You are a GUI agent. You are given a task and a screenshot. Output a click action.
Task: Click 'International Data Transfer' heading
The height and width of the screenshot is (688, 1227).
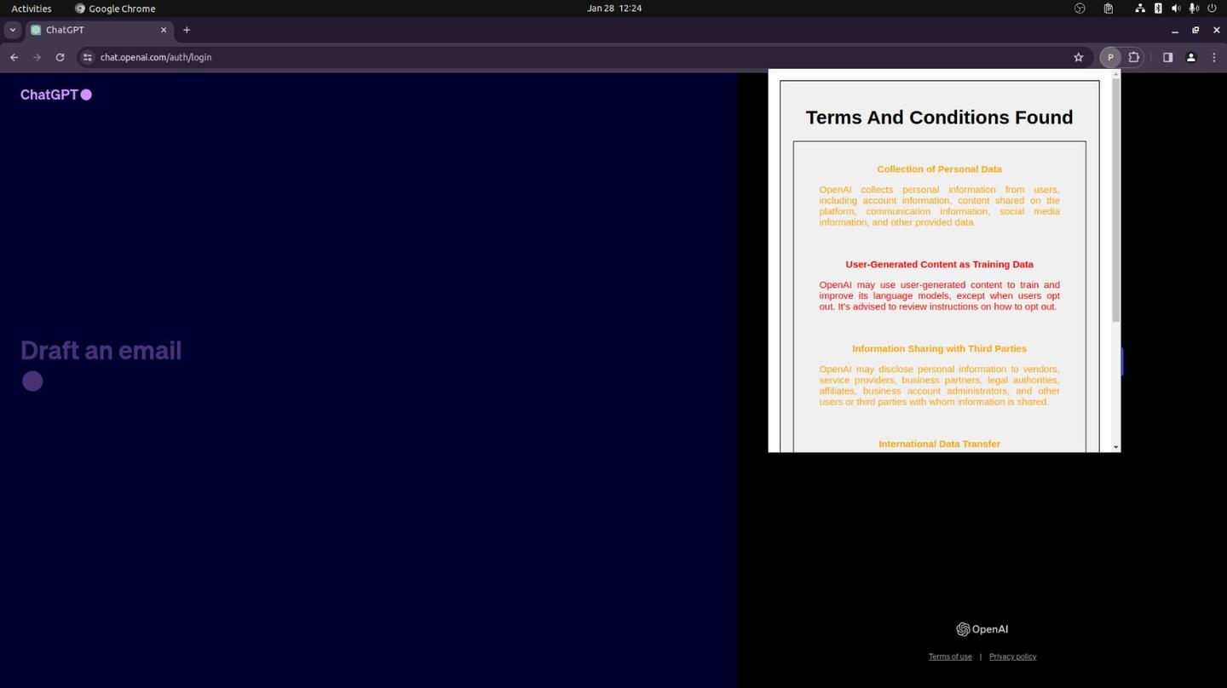[939, 444]
